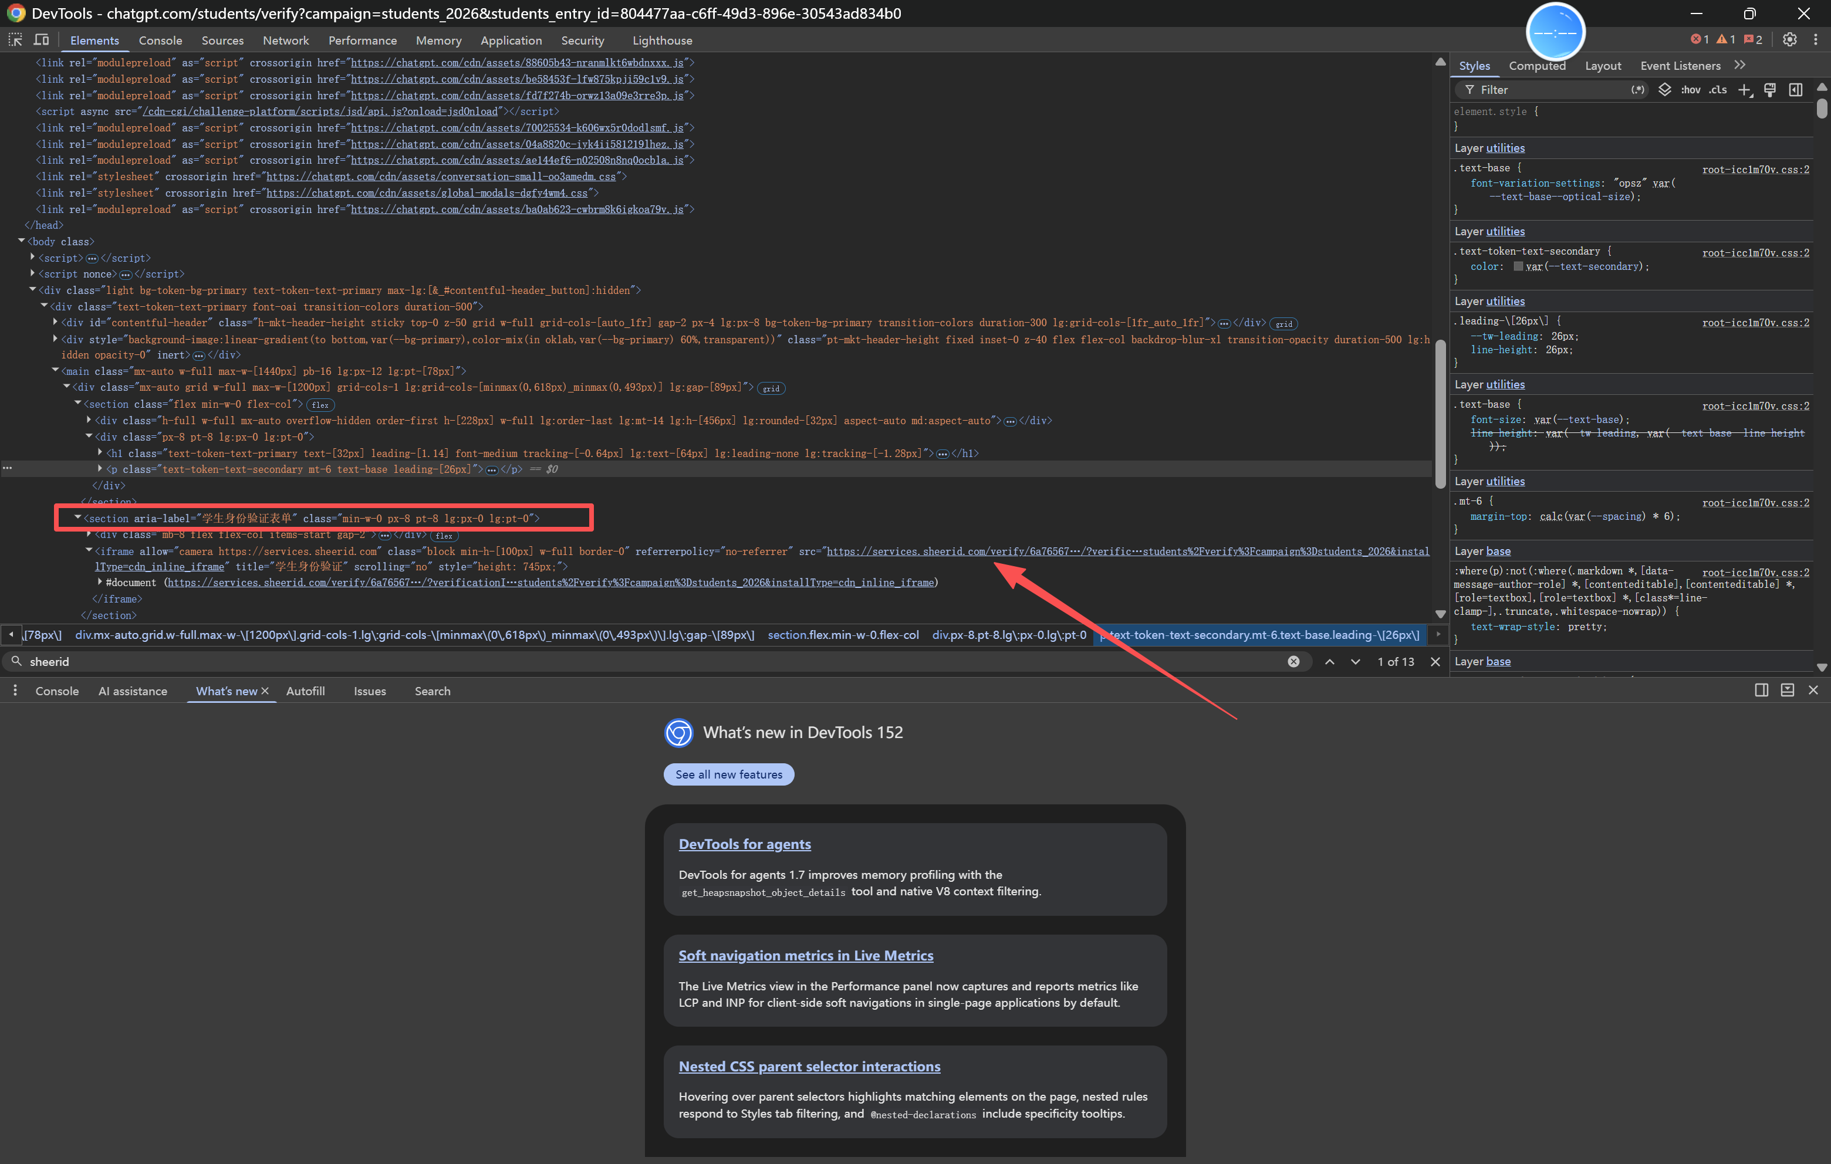
Task: Open Soft navigation metrics in Live Metrics link
Action: 805,956
